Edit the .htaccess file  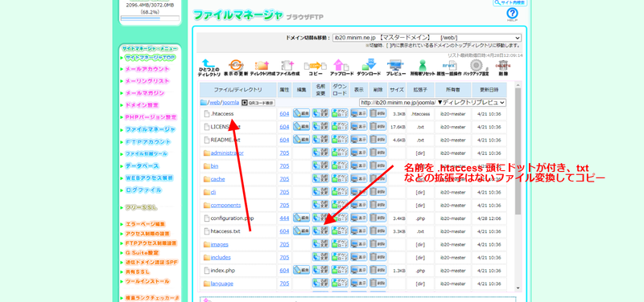point(301,113)
